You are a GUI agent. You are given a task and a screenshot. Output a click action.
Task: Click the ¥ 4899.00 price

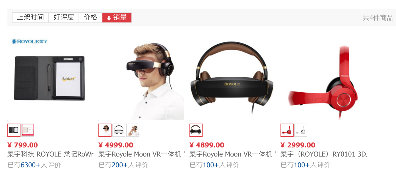point(207,145)
